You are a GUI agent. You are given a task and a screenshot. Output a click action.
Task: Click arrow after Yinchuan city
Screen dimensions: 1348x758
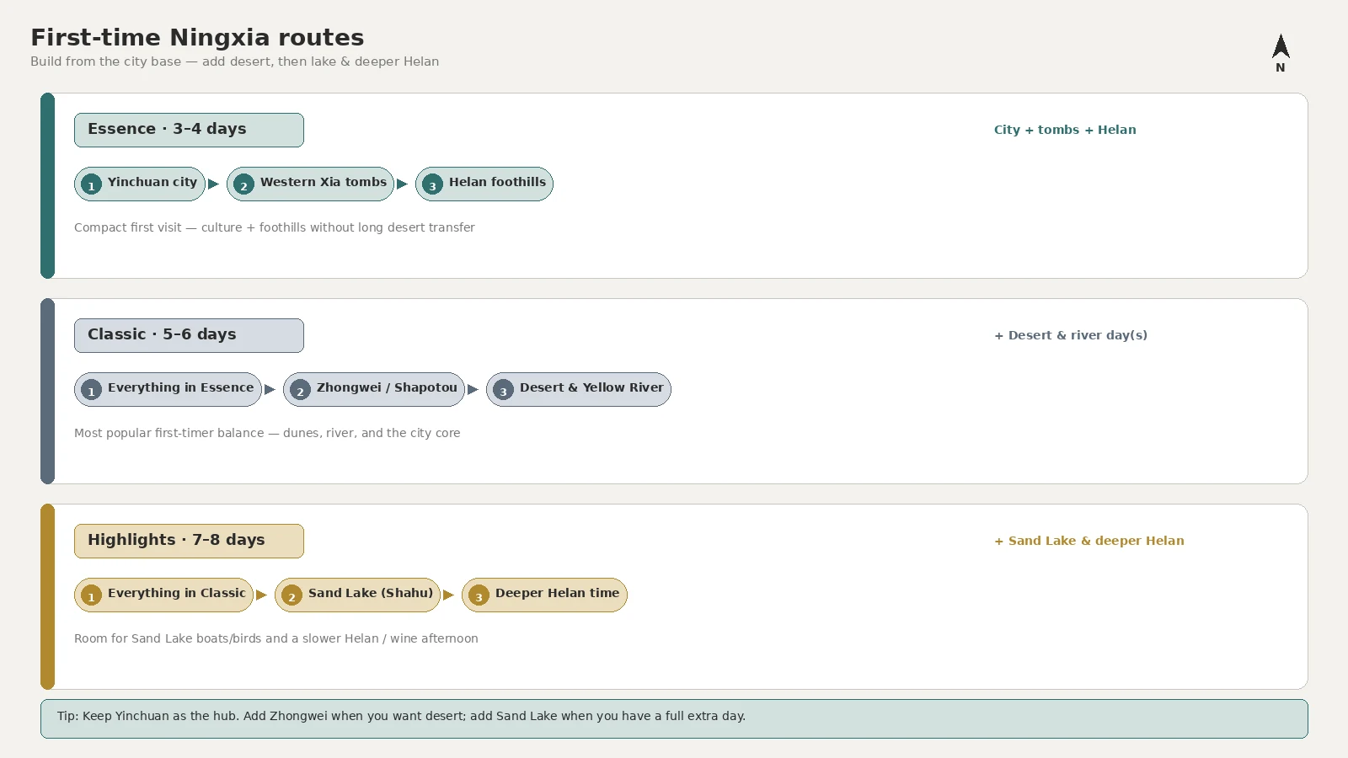(x=214, y=184)
